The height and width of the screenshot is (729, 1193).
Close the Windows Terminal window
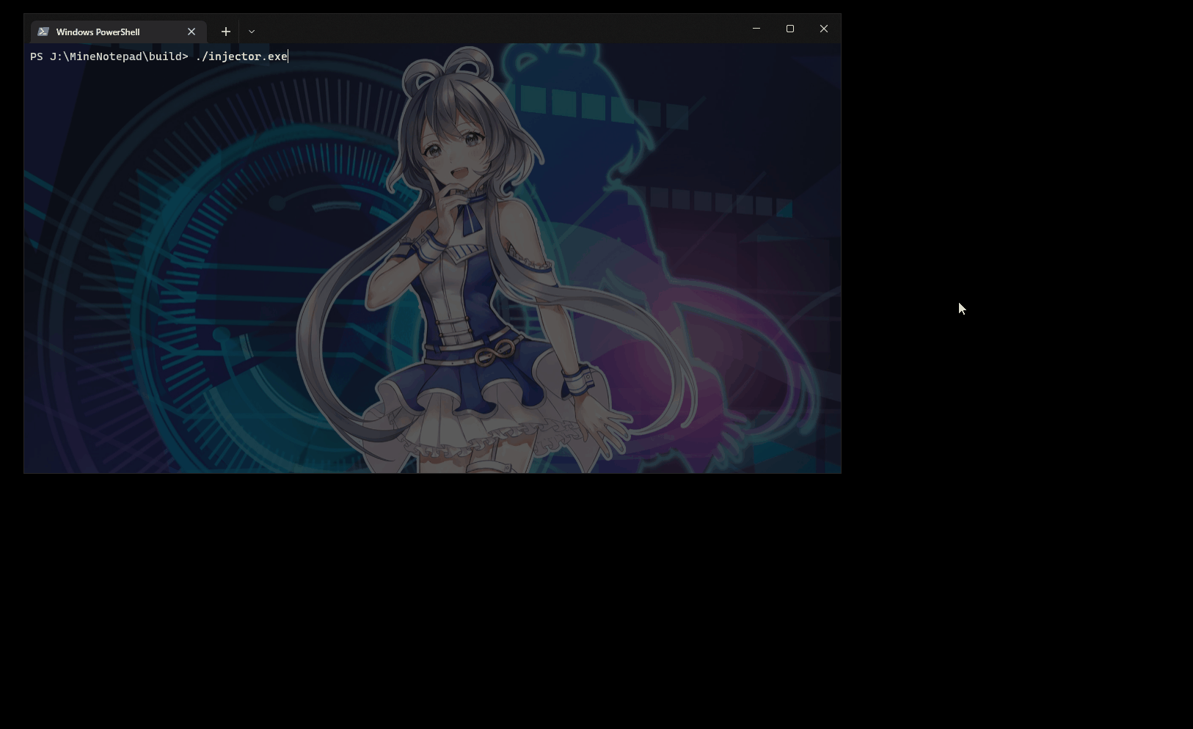click(824, 29)
